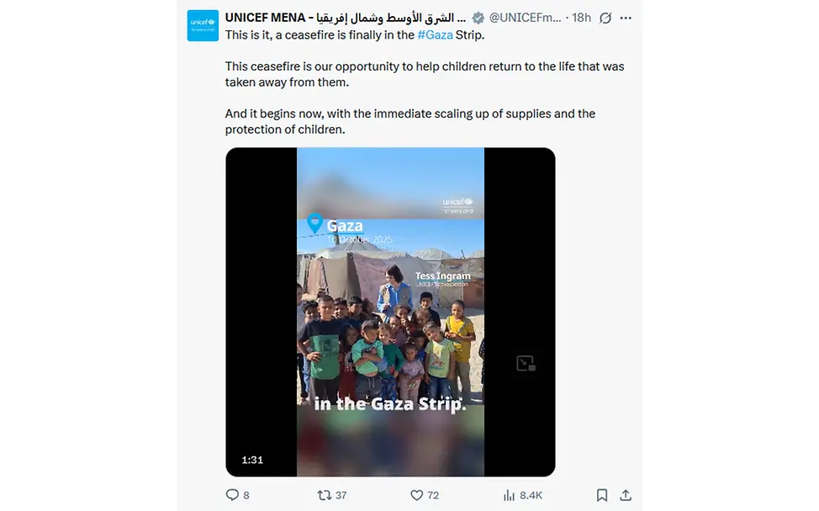Click the 18h timestamp
The image size is (819, 511).
[581, 18]
